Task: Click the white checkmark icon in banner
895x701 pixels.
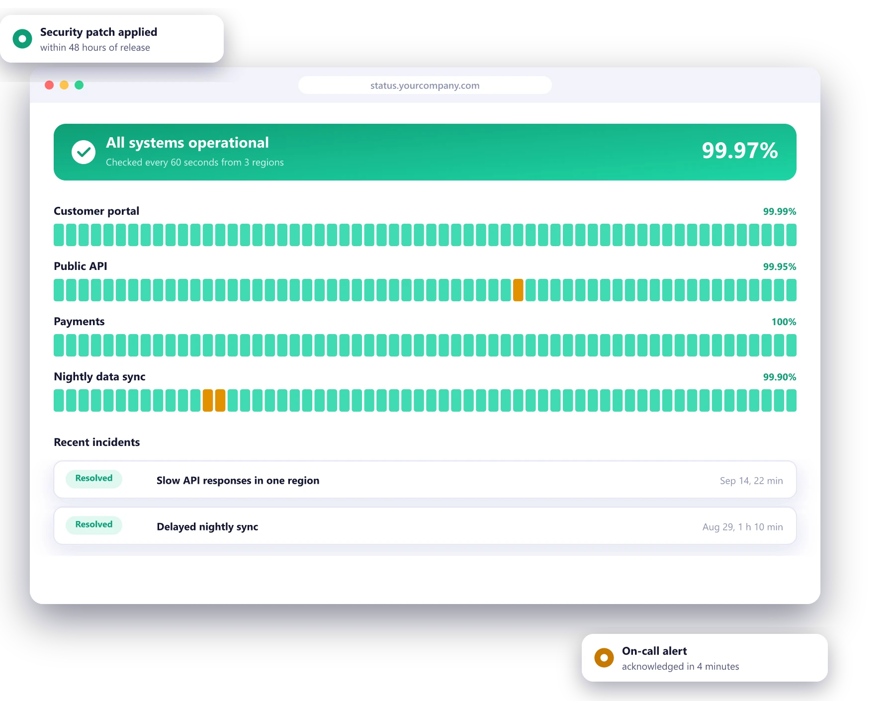Action: [84, 152]
